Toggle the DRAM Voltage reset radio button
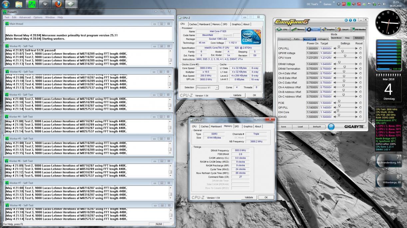The image size is (407, 228). [x=360, y=64]
